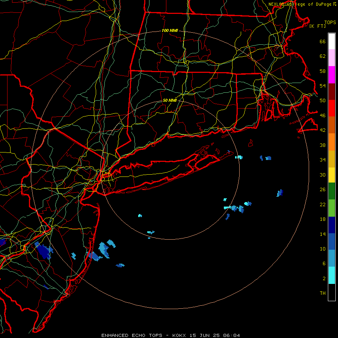Screen dimensions: 338x338
Task: Click the "54" legend value
Action: [323, 86]
